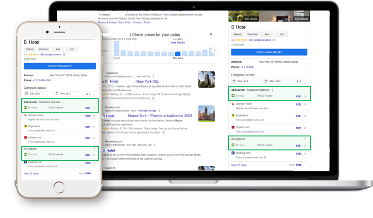Open All options kebab menu on phone
Viewport: 373px width, 218px height.
[94, 149]
